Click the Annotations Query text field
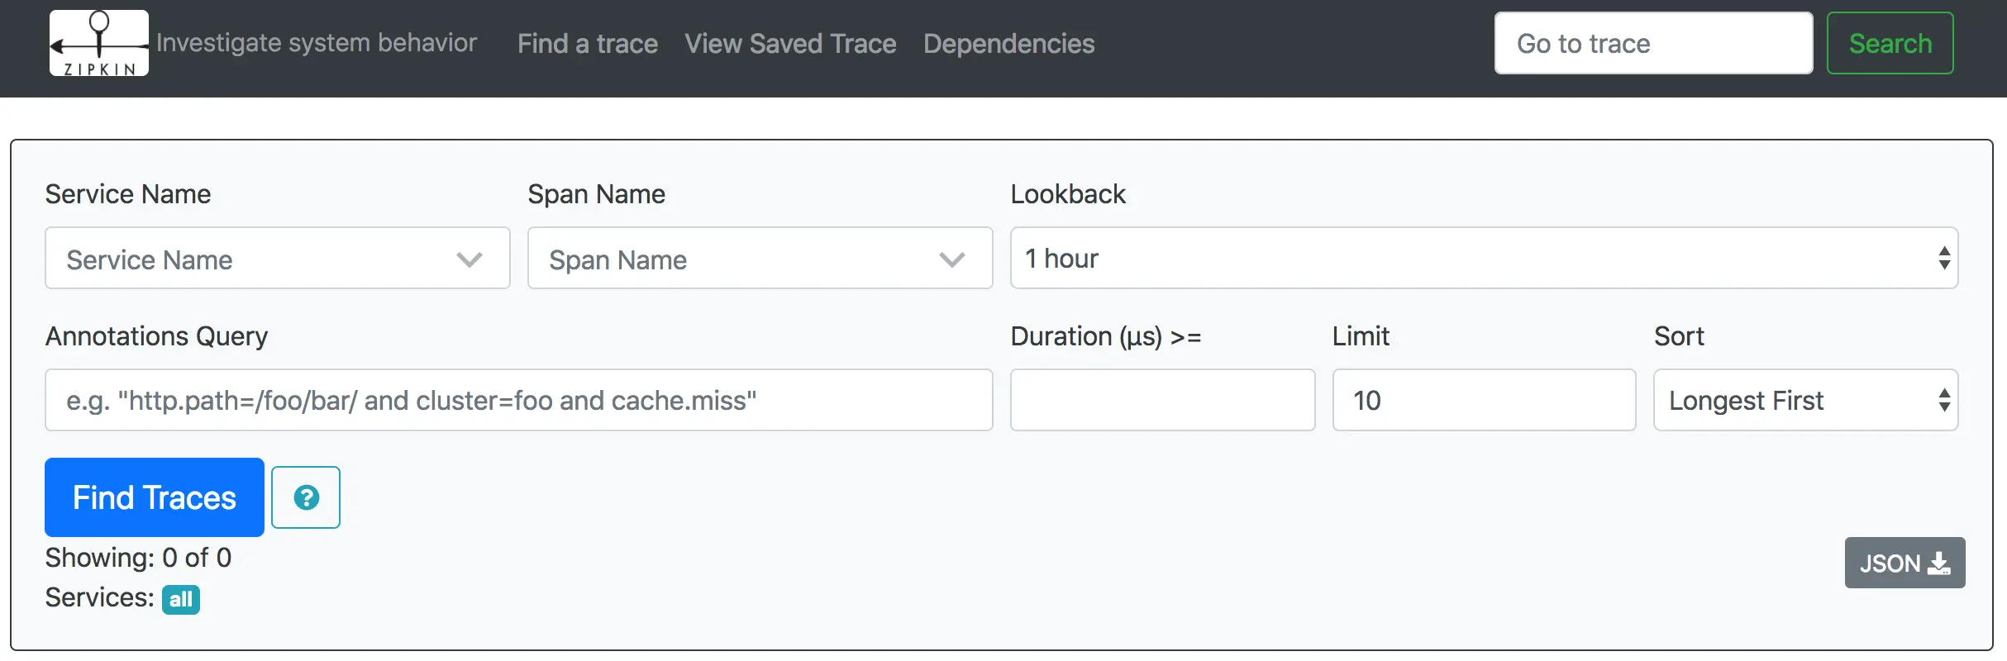Viewport: 2007px width, 661px height. (x=518, y=400)
